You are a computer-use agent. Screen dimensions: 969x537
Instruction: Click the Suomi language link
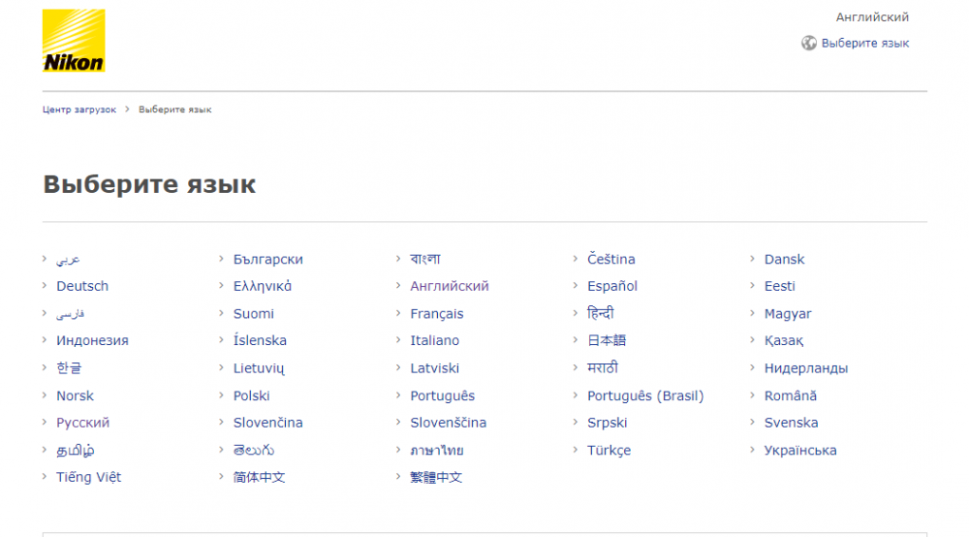253,314
